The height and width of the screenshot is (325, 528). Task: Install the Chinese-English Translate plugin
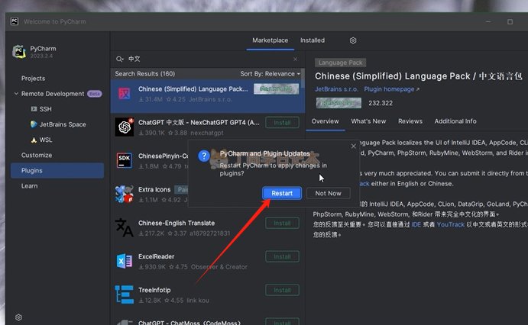pyautogui.click(x=282, y=224)
